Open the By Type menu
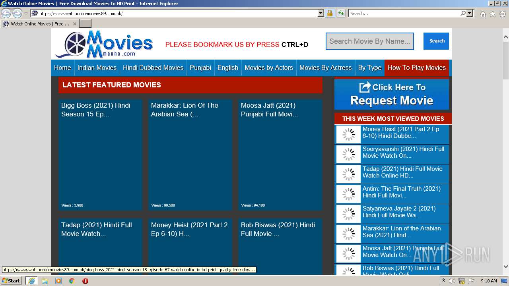This screenshot has width=509, height=286. pyautogui.click(x=370, y=68)
